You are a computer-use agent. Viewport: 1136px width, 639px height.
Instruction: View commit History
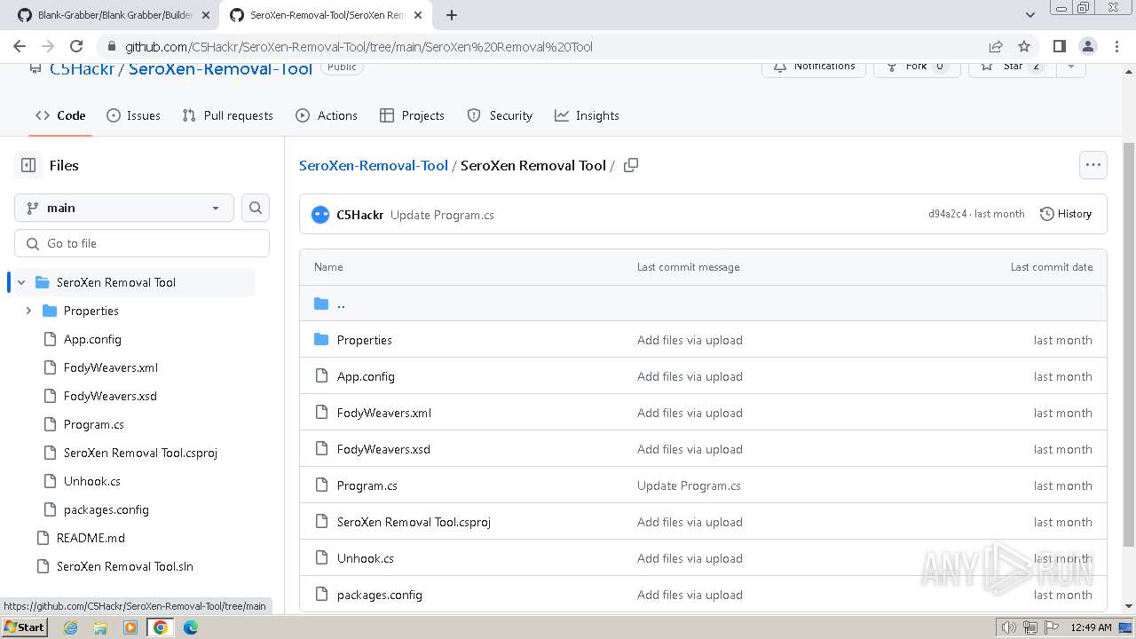pyautogui.click(x=1065, y=214)
